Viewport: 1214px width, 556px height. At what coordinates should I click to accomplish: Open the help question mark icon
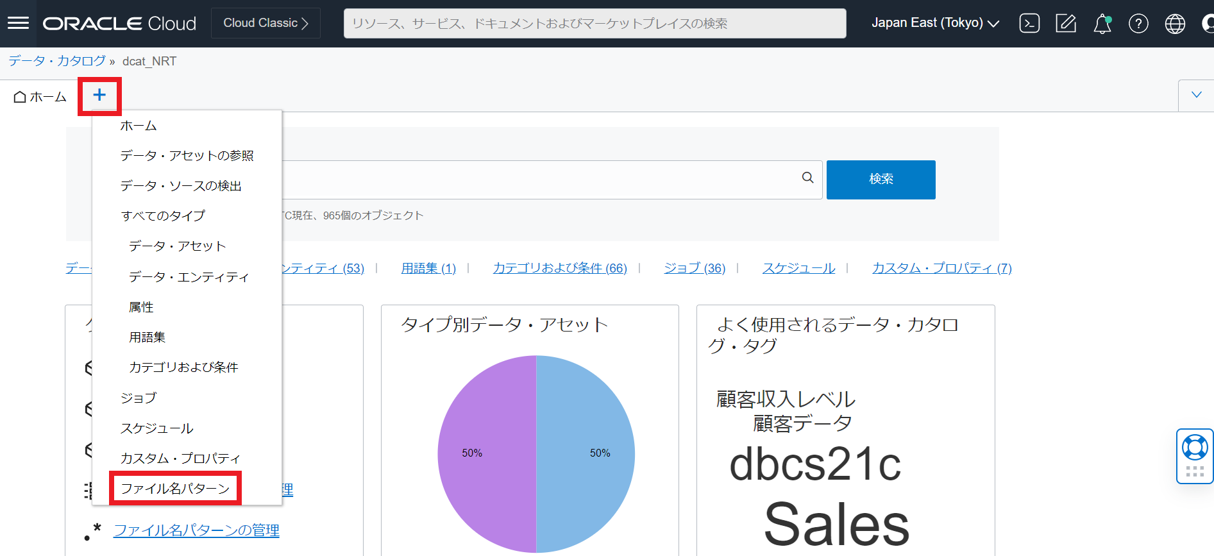pos(1138,24)
